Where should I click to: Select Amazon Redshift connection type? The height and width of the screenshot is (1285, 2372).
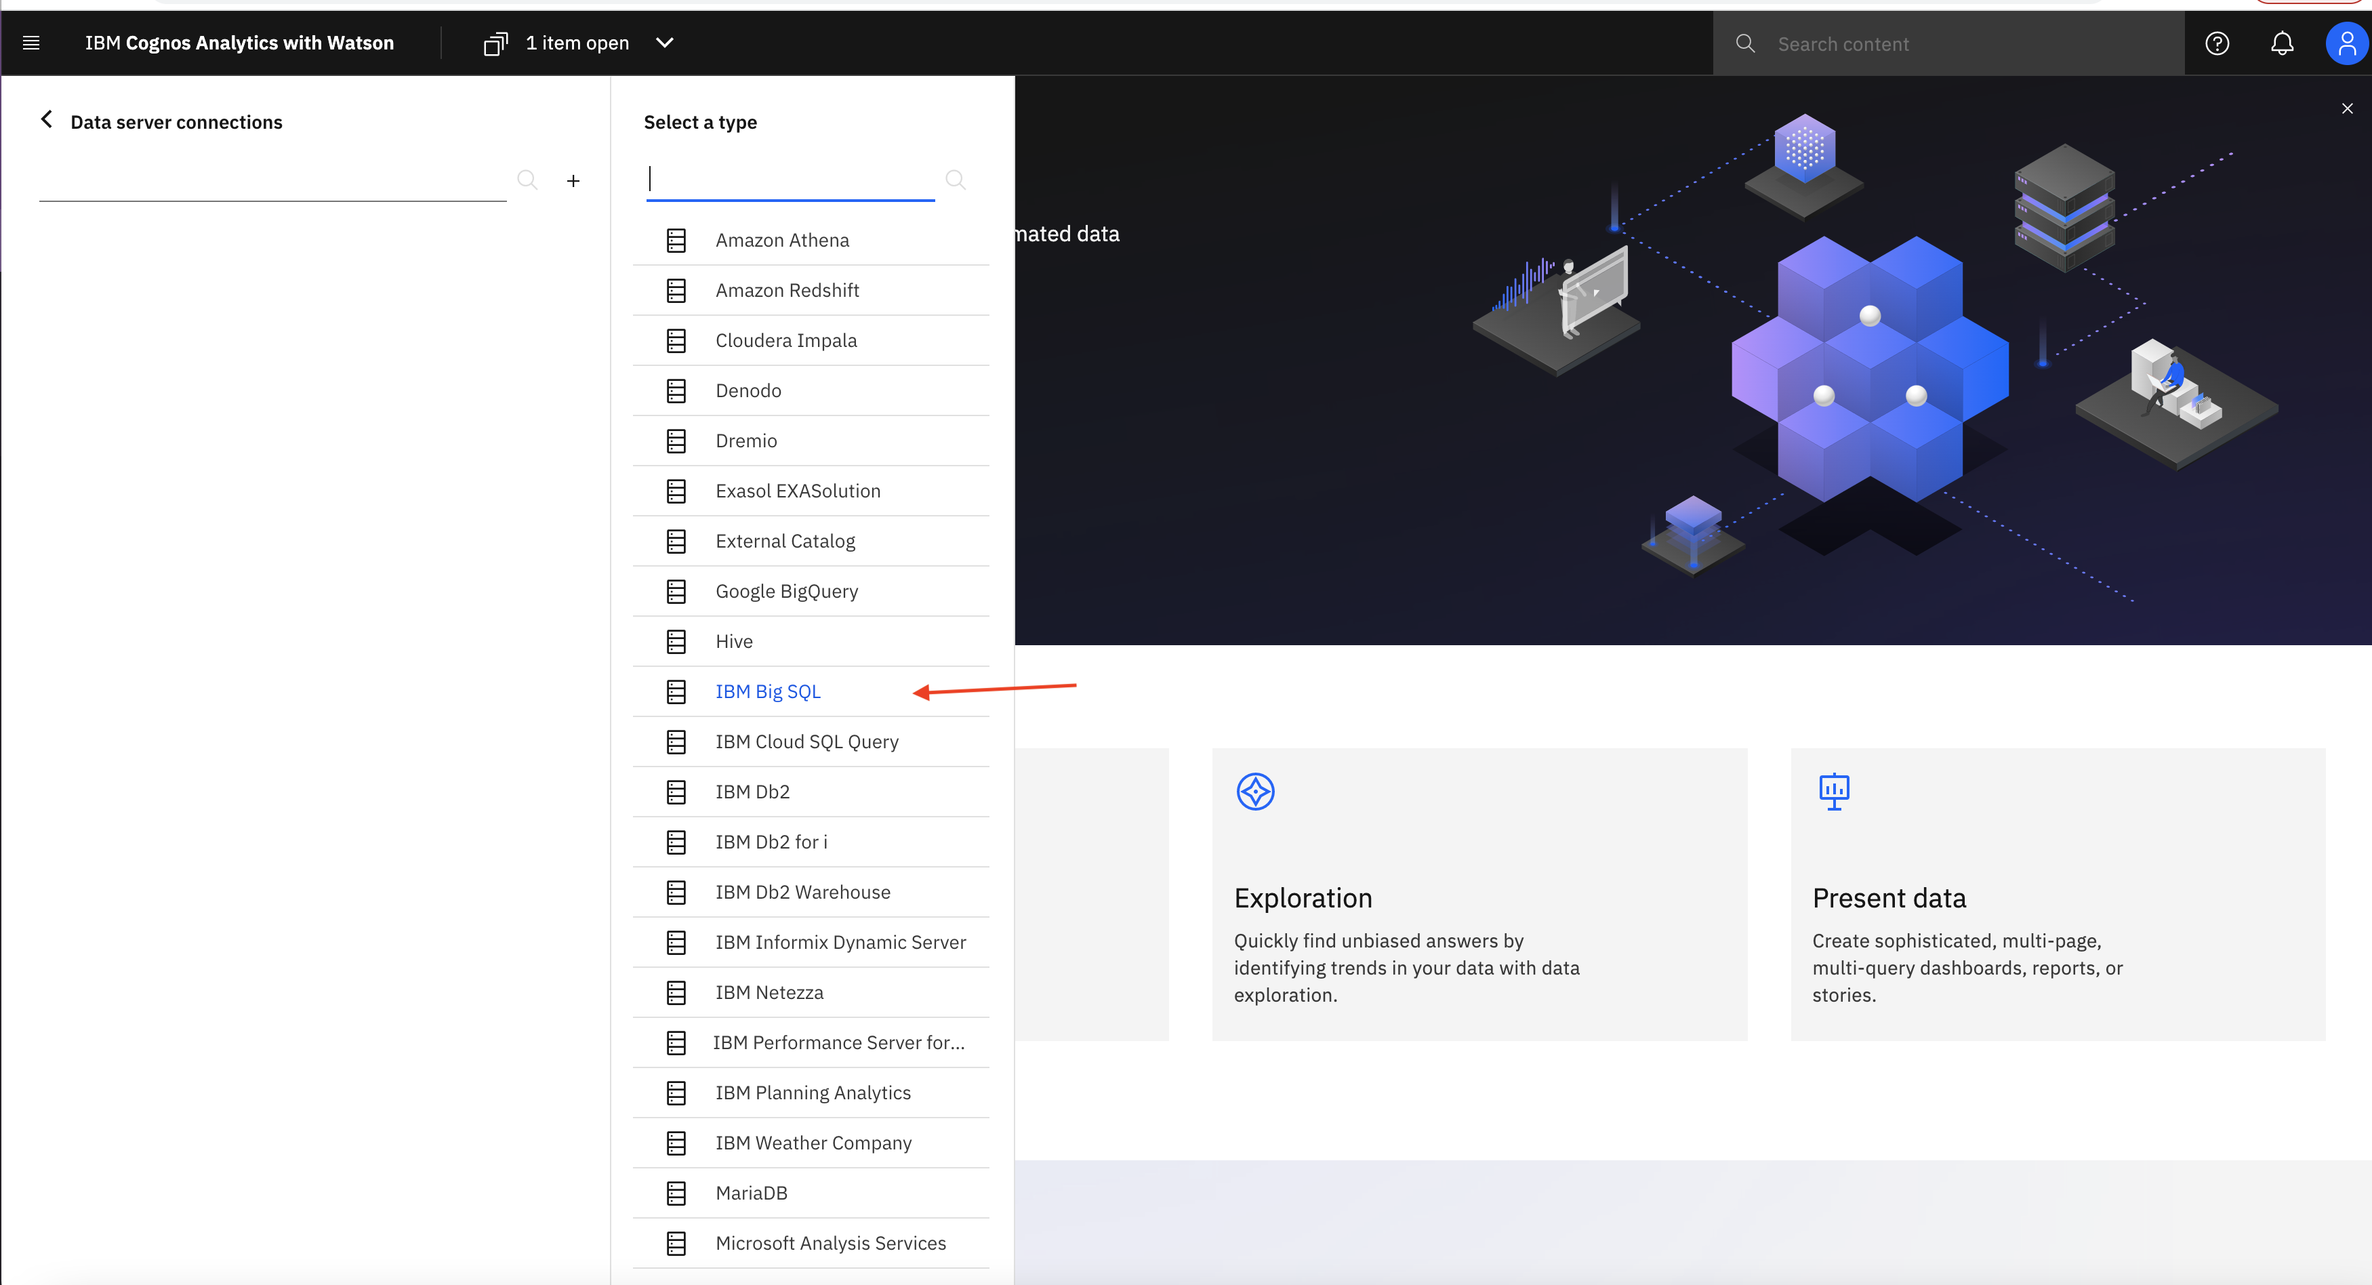pos(811,290)
